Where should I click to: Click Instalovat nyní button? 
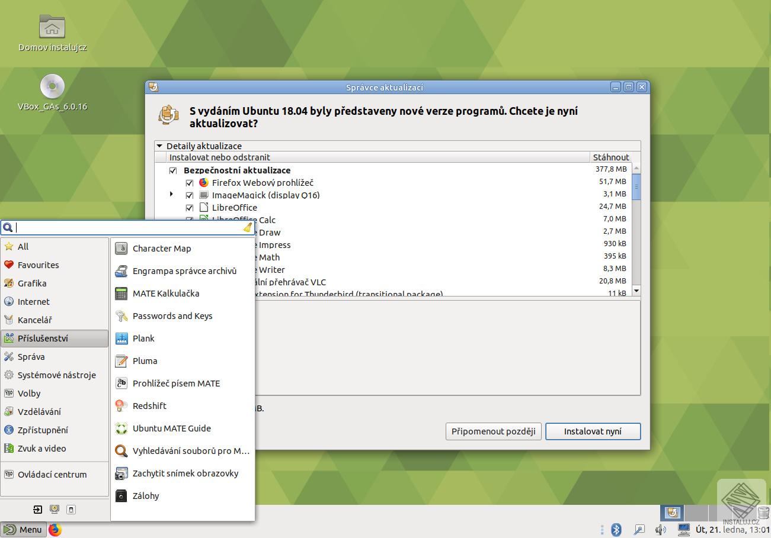[x=593, y=431]
